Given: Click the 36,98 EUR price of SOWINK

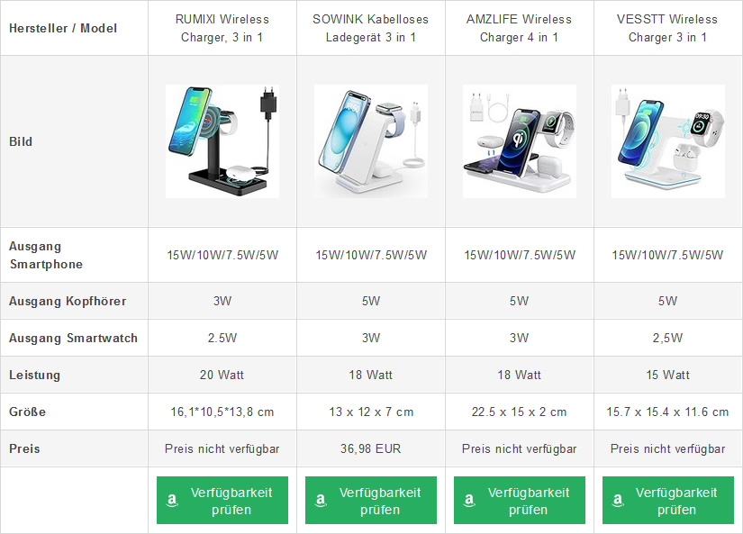Looking at the screenshot, I should pos(370,448).
